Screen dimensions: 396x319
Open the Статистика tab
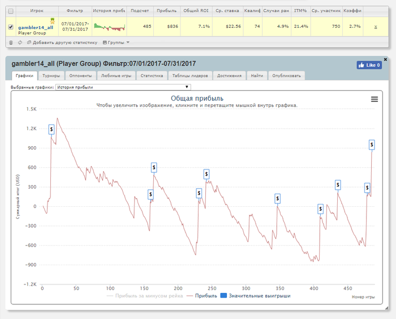click(152, 75)
